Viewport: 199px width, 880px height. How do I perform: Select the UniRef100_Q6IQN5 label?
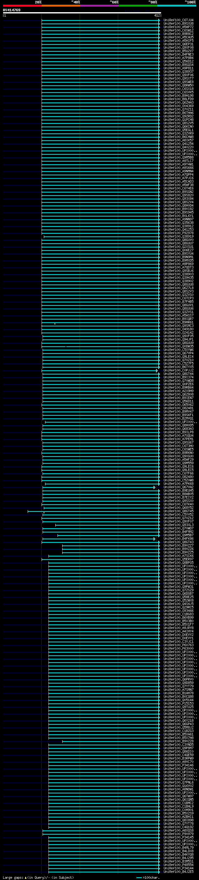tap(178, 800)
